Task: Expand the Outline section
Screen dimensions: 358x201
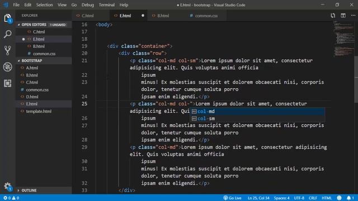Action: pyautogui.click(x=44, y=190)
